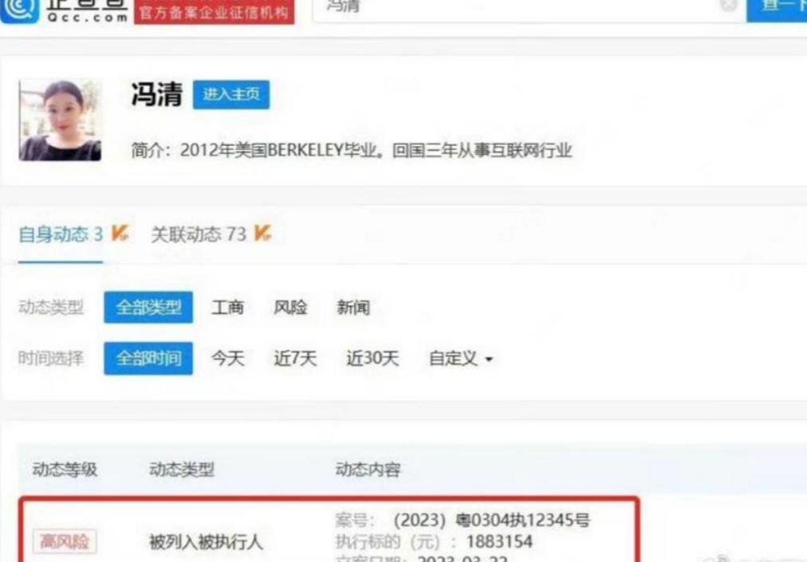Screen dimensions: 807x562
Task: Click the red 官方备案企业征信机构 banner
Action: [x=214, y=12]
